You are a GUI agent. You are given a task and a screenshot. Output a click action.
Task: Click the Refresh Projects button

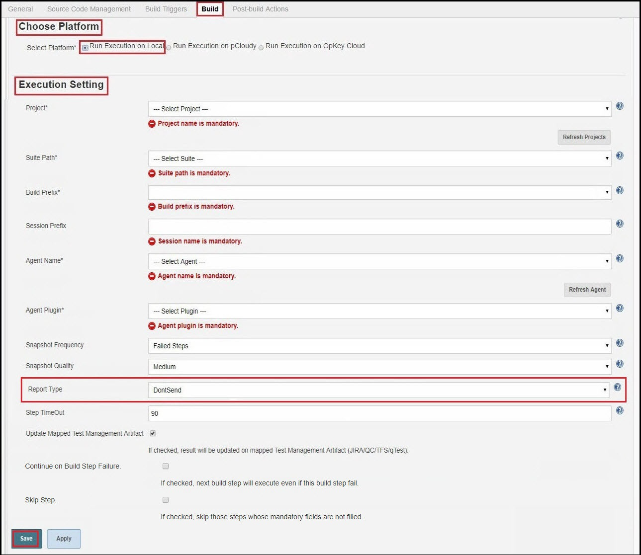(584, 137)
